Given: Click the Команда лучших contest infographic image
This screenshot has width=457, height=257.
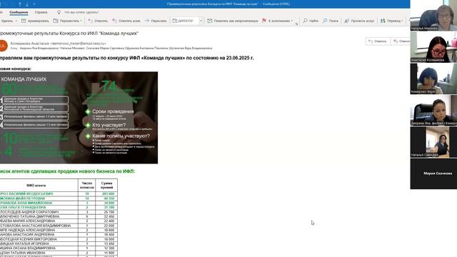Looking at the screenshot, I should pyautogui.click(x=79, y=117).
